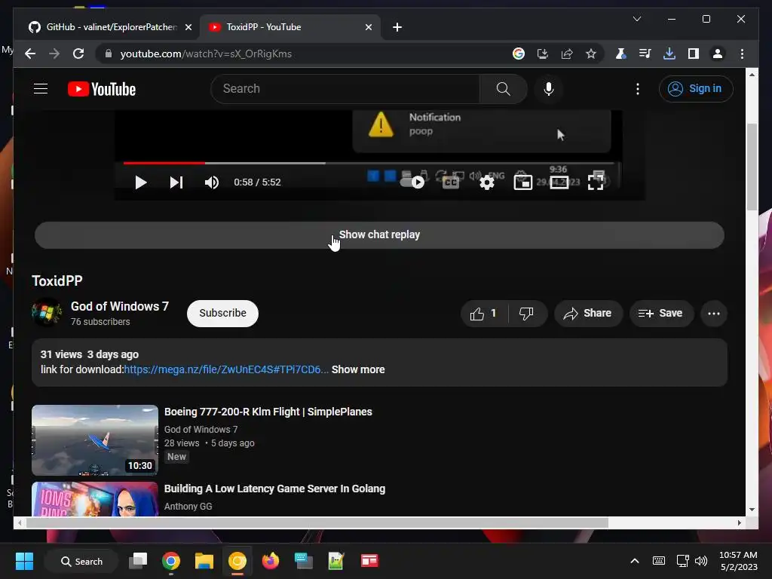Open the Chrome Labs flask icon
Screen dimensions: 772x579
point(621,54)
